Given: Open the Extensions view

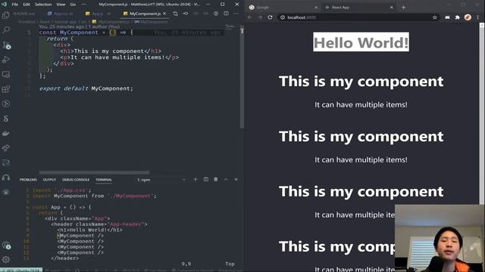Looking at the screenshot, I should pyautogui.click(x=6, y=89).
